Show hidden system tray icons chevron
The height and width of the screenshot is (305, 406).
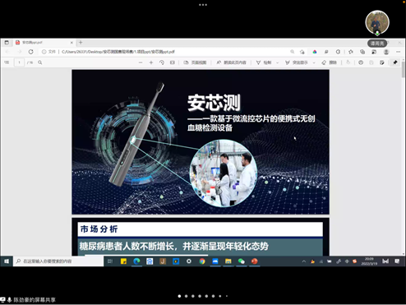pyautogui.click(x=303, y=261)
